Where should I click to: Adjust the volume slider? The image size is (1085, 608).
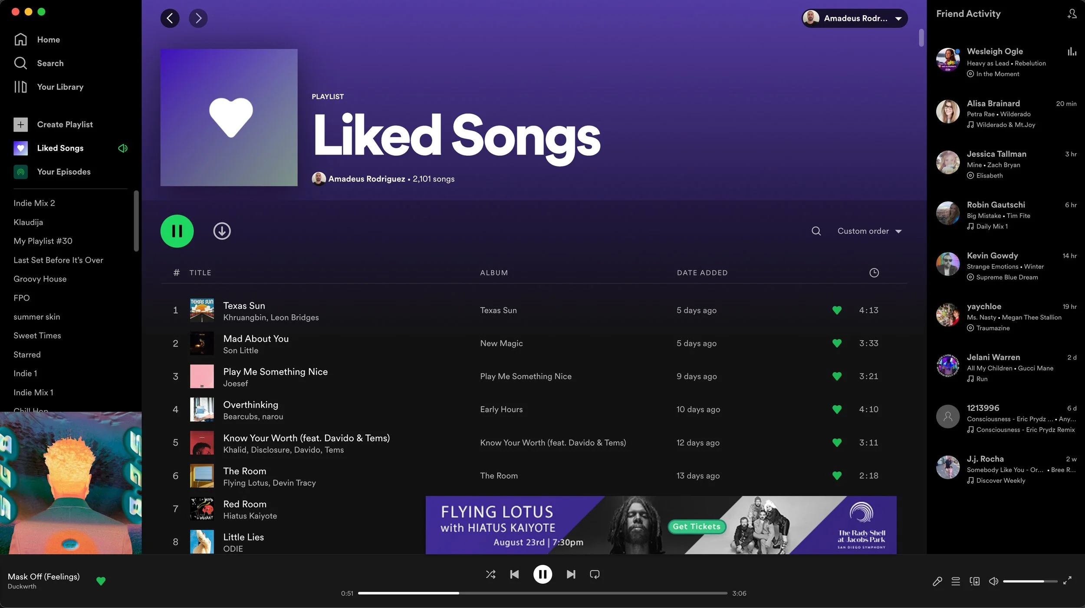[1029, 581]
